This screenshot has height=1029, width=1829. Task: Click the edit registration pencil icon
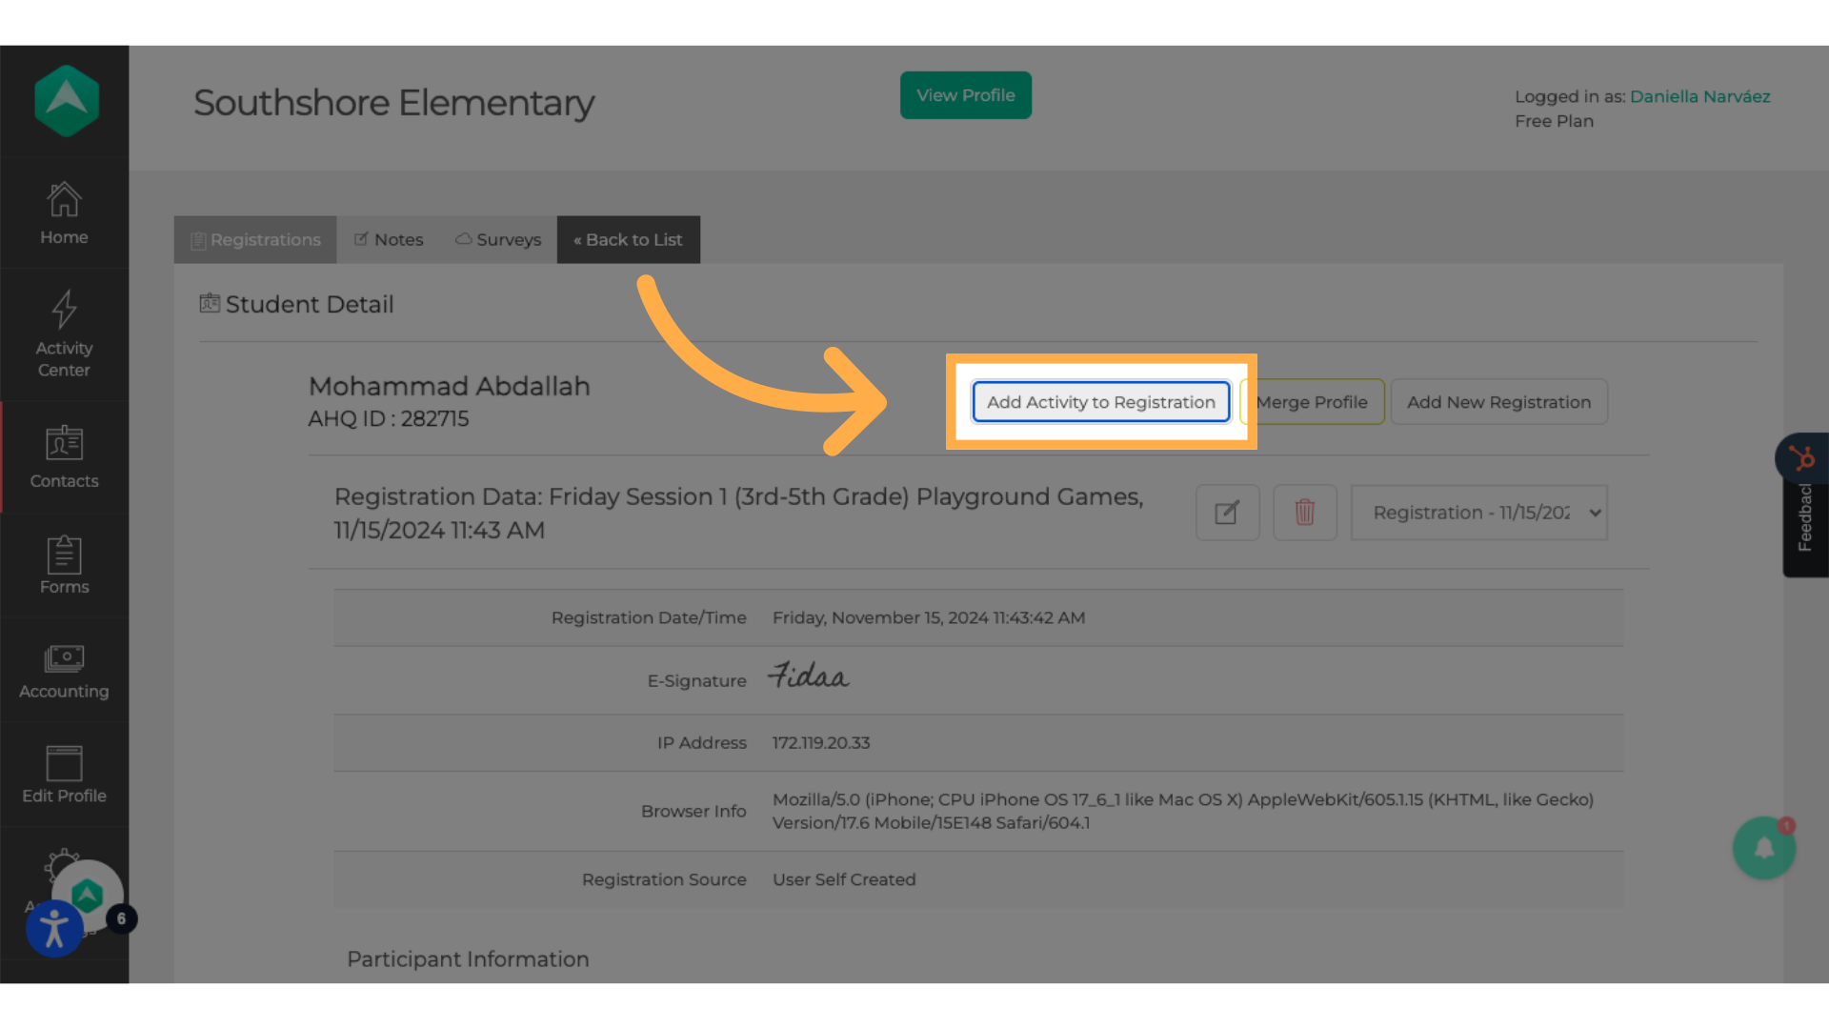[x=1227, y=513]
